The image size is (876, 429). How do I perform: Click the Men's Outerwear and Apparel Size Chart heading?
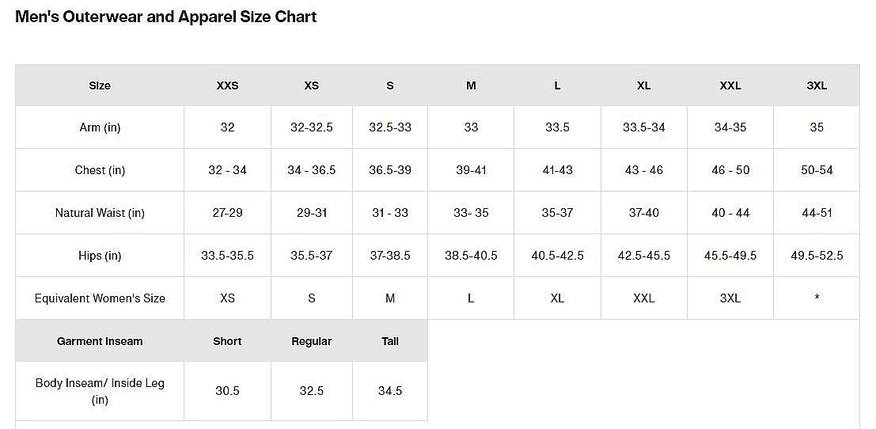click(x=166, y=17)
